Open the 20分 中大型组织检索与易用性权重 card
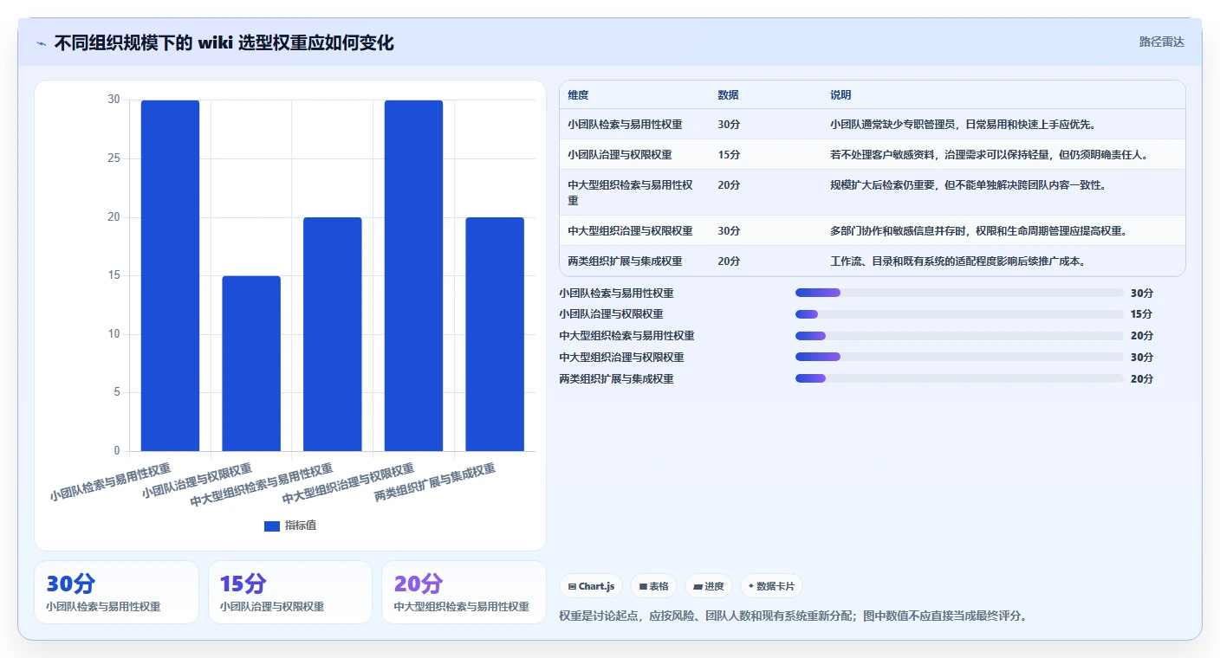The image size is (1220, 658). pyautogui.click(x=464, y=592)
